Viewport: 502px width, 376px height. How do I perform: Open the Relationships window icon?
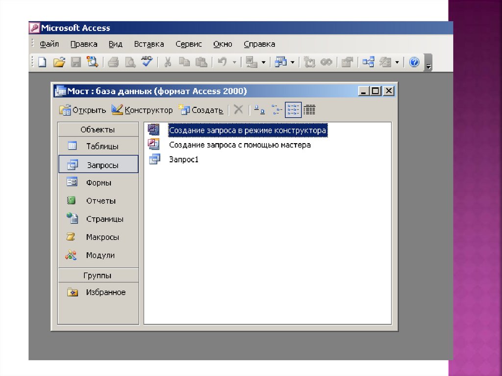pyautogui.click(x=368, y=62)
